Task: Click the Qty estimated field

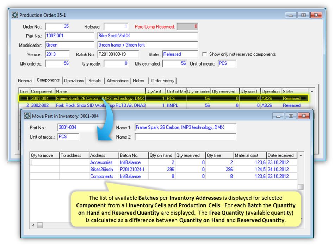Action: [174, 63]
